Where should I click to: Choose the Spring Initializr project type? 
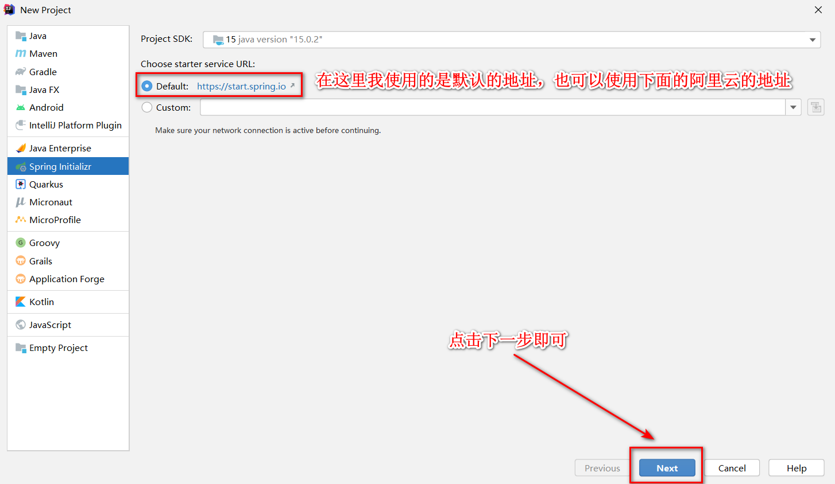click(x=68, y=166)
